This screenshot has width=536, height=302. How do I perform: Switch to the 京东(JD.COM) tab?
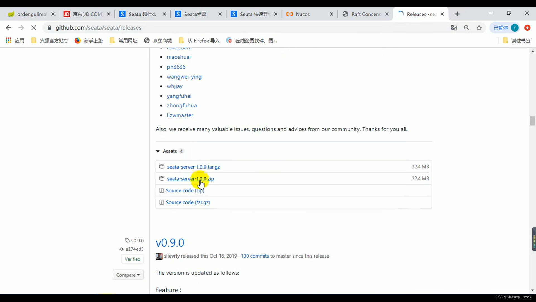87,14
